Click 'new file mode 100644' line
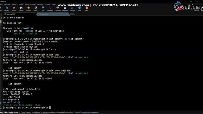 (16, 92)
